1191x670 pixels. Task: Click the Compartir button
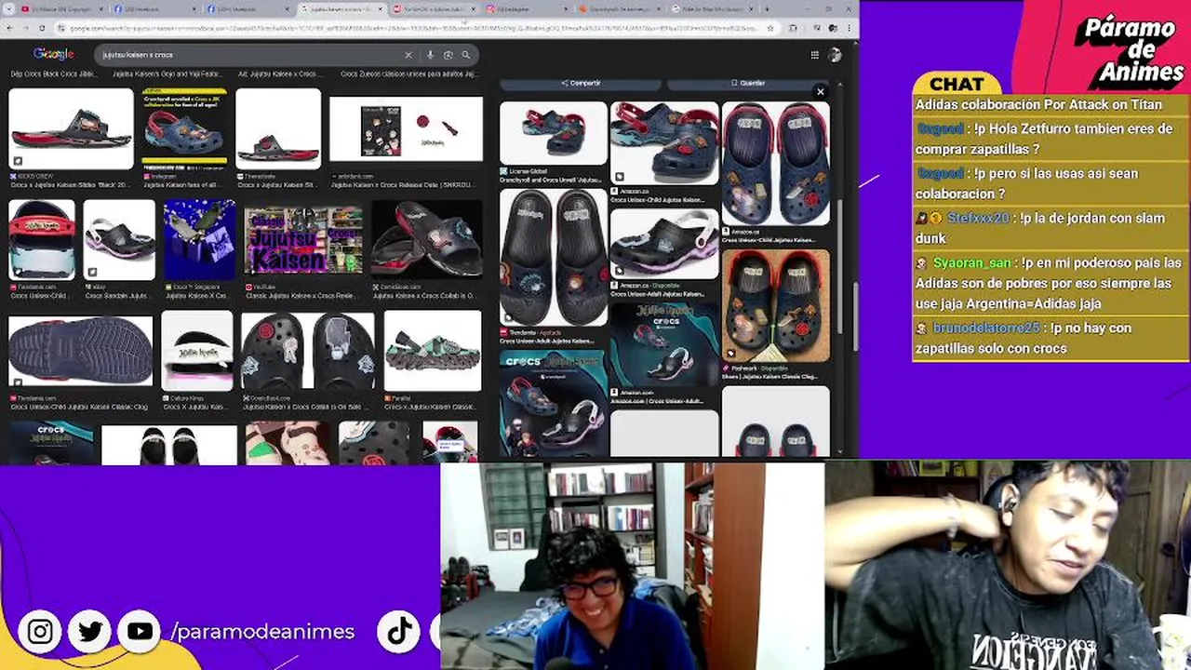pyautogui.click(x=581, y=83)
